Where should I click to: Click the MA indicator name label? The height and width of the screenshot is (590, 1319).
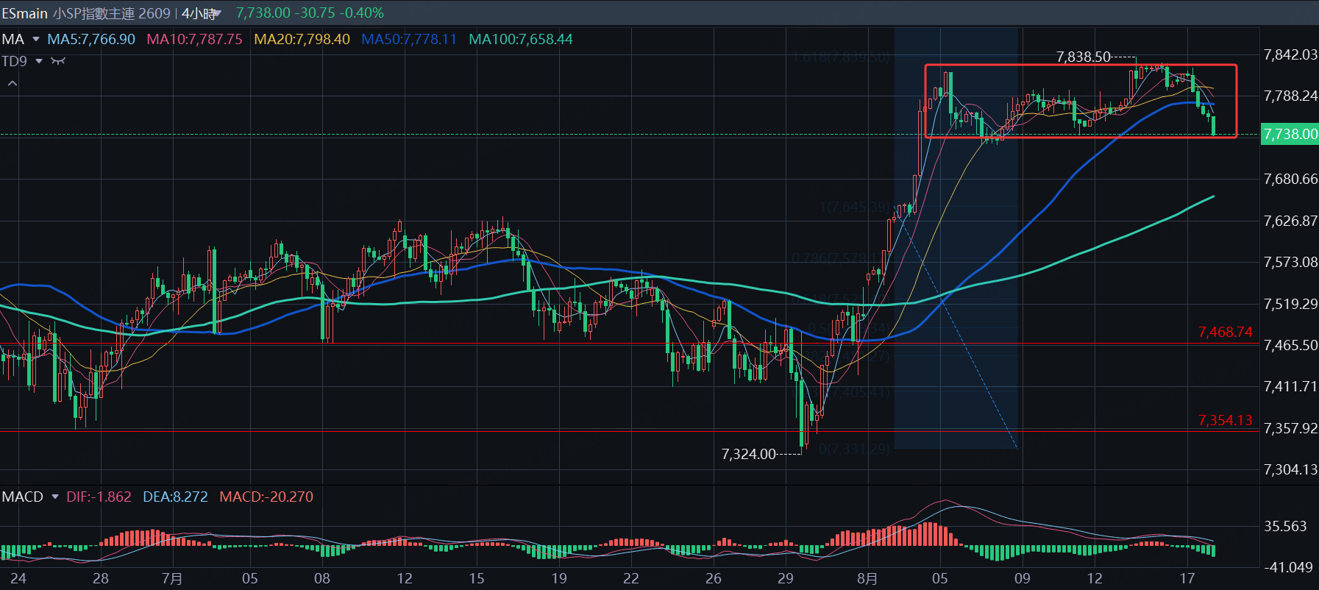(13, 40)
